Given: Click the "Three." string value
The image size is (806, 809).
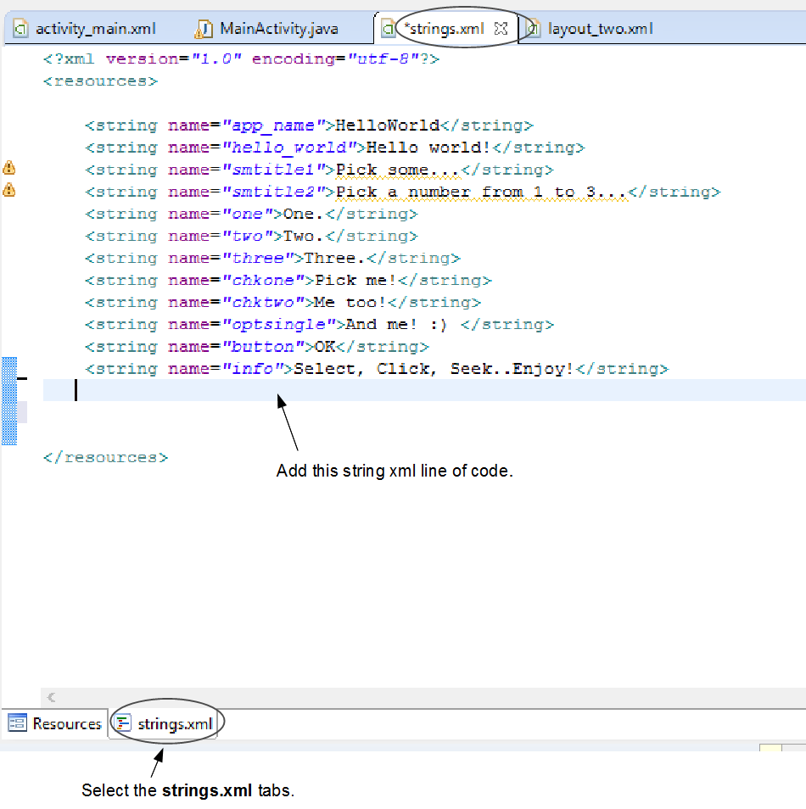Looking at the screenshot, I should pyautogui.click(x=335, y=258).
